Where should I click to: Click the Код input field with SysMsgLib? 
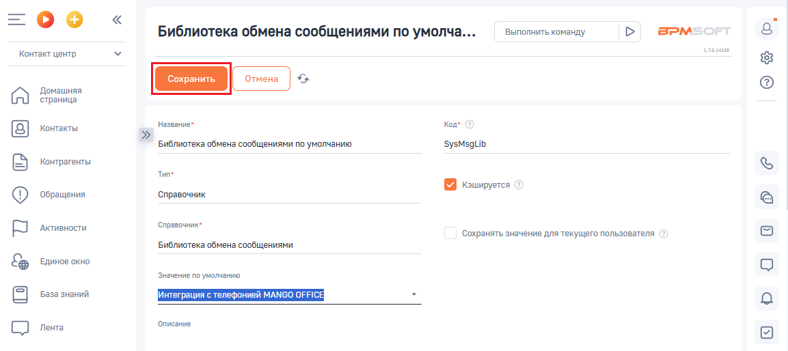586,145
